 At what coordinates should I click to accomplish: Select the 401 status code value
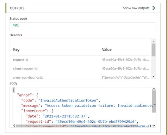16,25
